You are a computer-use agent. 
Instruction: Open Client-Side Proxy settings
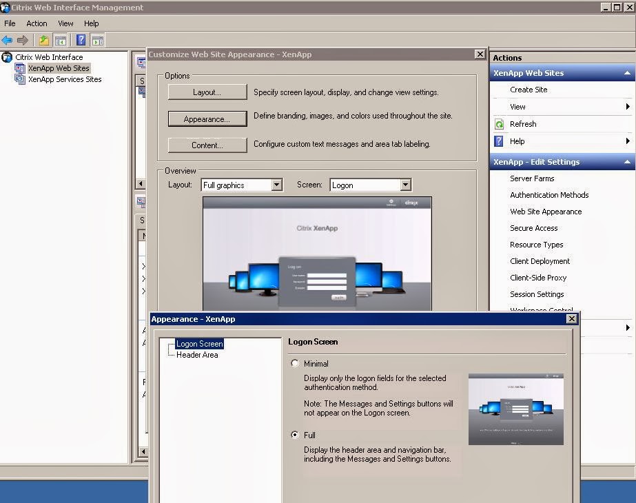pyautogui.click(x=538, y=278)
